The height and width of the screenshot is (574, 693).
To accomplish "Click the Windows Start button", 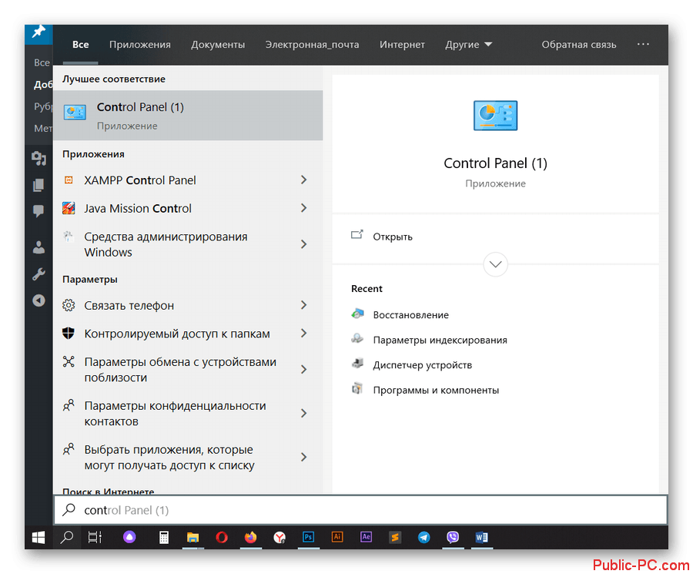I will pyautogui.click(x=38, y=537).
